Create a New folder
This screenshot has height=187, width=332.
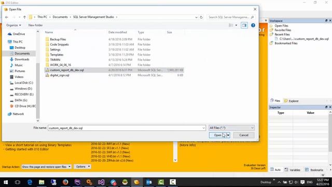click(x=35, y=25)
